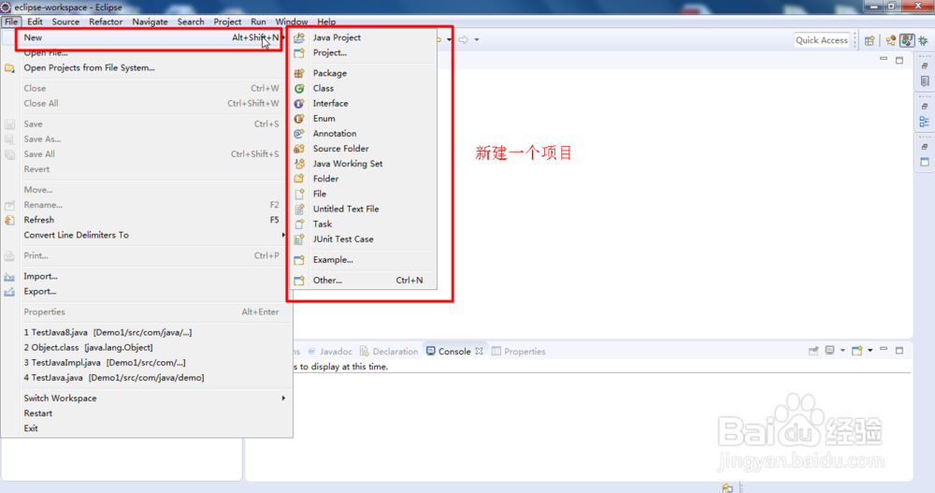Select Open Projects from File System...
This screenshot has width=935, height=493.
(146, 68)
